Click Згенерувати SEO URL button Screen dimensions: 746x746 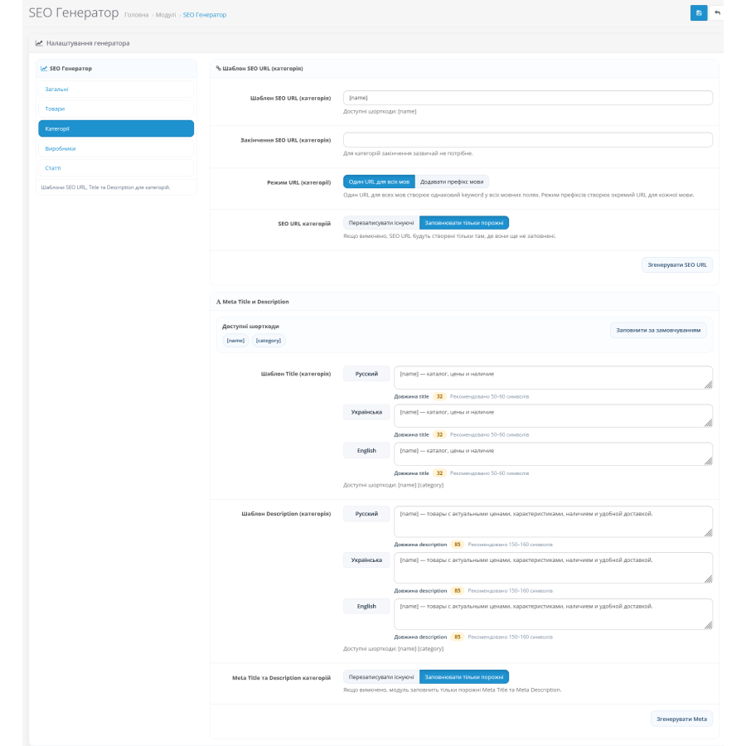(677, 265)
